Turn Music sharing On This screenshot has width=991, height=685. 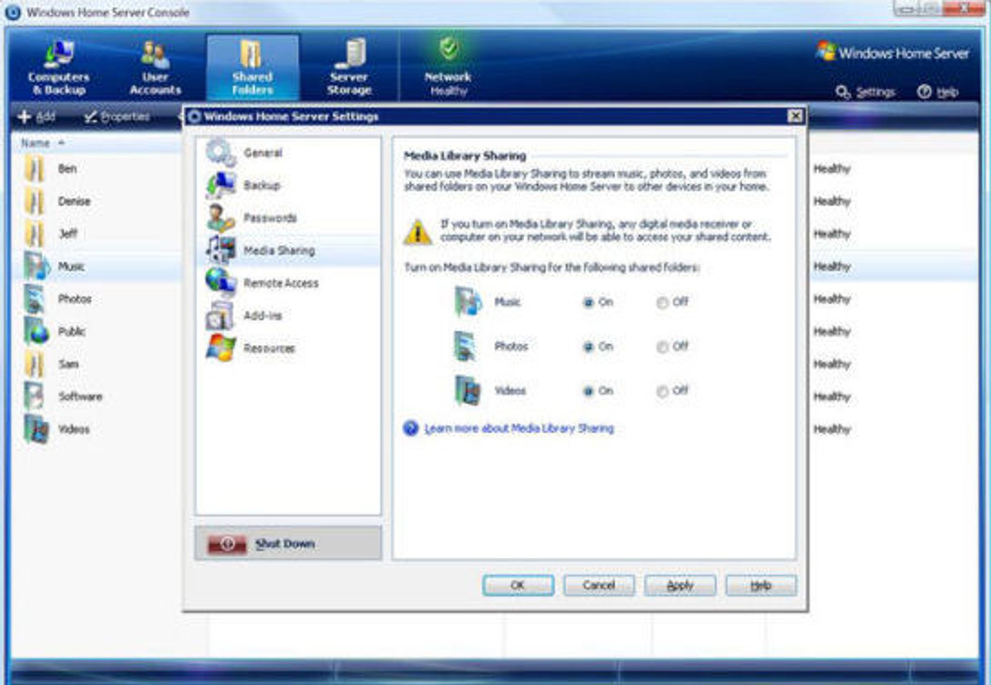tap(588, 302)
